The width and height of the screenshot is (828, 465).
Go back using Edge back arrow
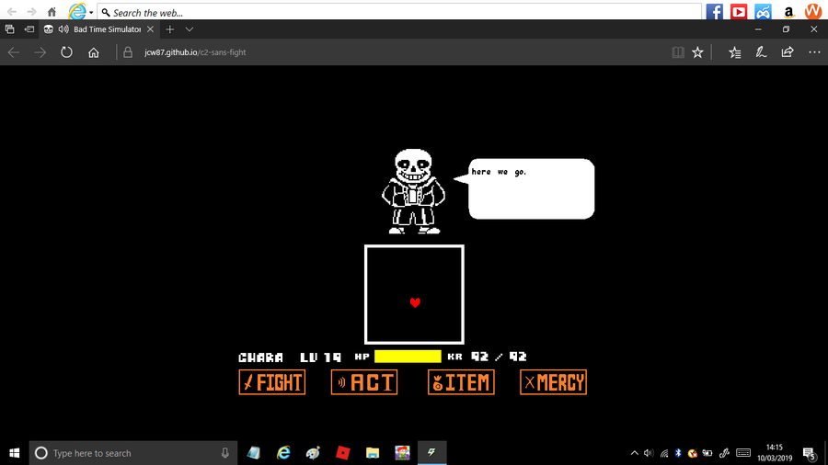[x=14, y=52]
